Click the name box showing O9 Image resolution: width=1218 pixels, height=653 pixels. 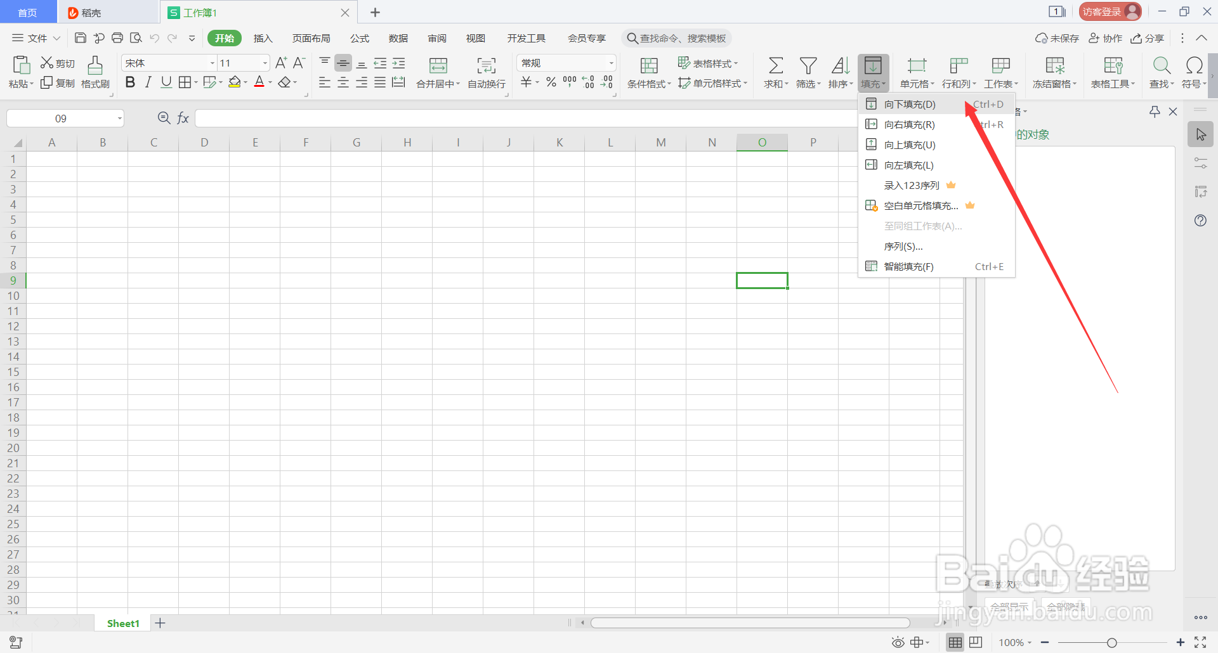point(60,118)
